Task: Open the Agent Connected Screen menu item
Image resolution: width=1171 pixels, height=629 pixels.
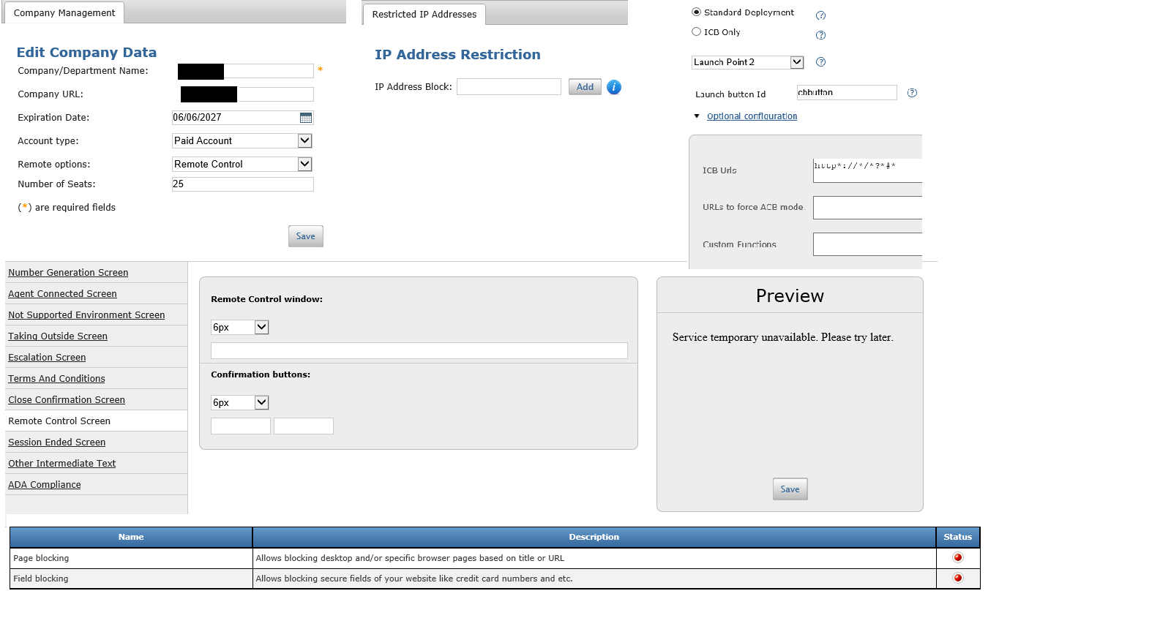Action: point(62,294)
